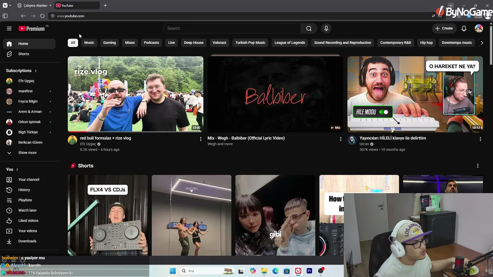This screenshot has width=493, height=277.
Task: Open more options for Urcan video
Action: click(x=480, y=139)
